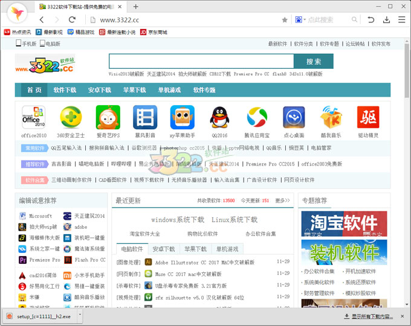Expand the search engine dropdown
This screenshot has width=411, height=326.
(305, 20)
